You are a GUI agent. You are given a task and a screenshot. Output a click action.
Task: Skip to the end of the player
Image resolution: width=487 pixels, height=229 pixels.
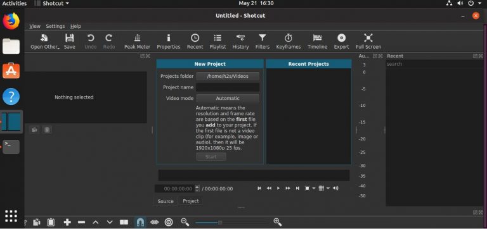point(297,188)
